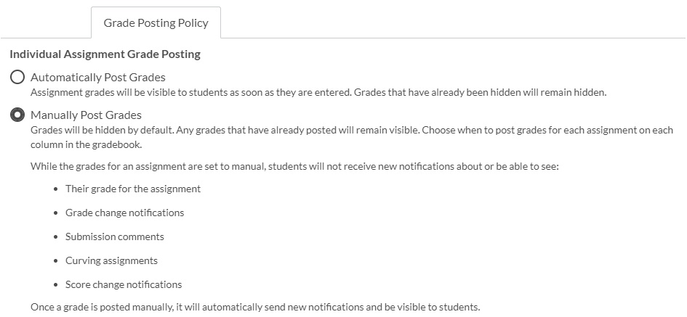Click the bullet beside "Submission comments"
This screenshot has width=687, height=317.
(x=56, y=237)
